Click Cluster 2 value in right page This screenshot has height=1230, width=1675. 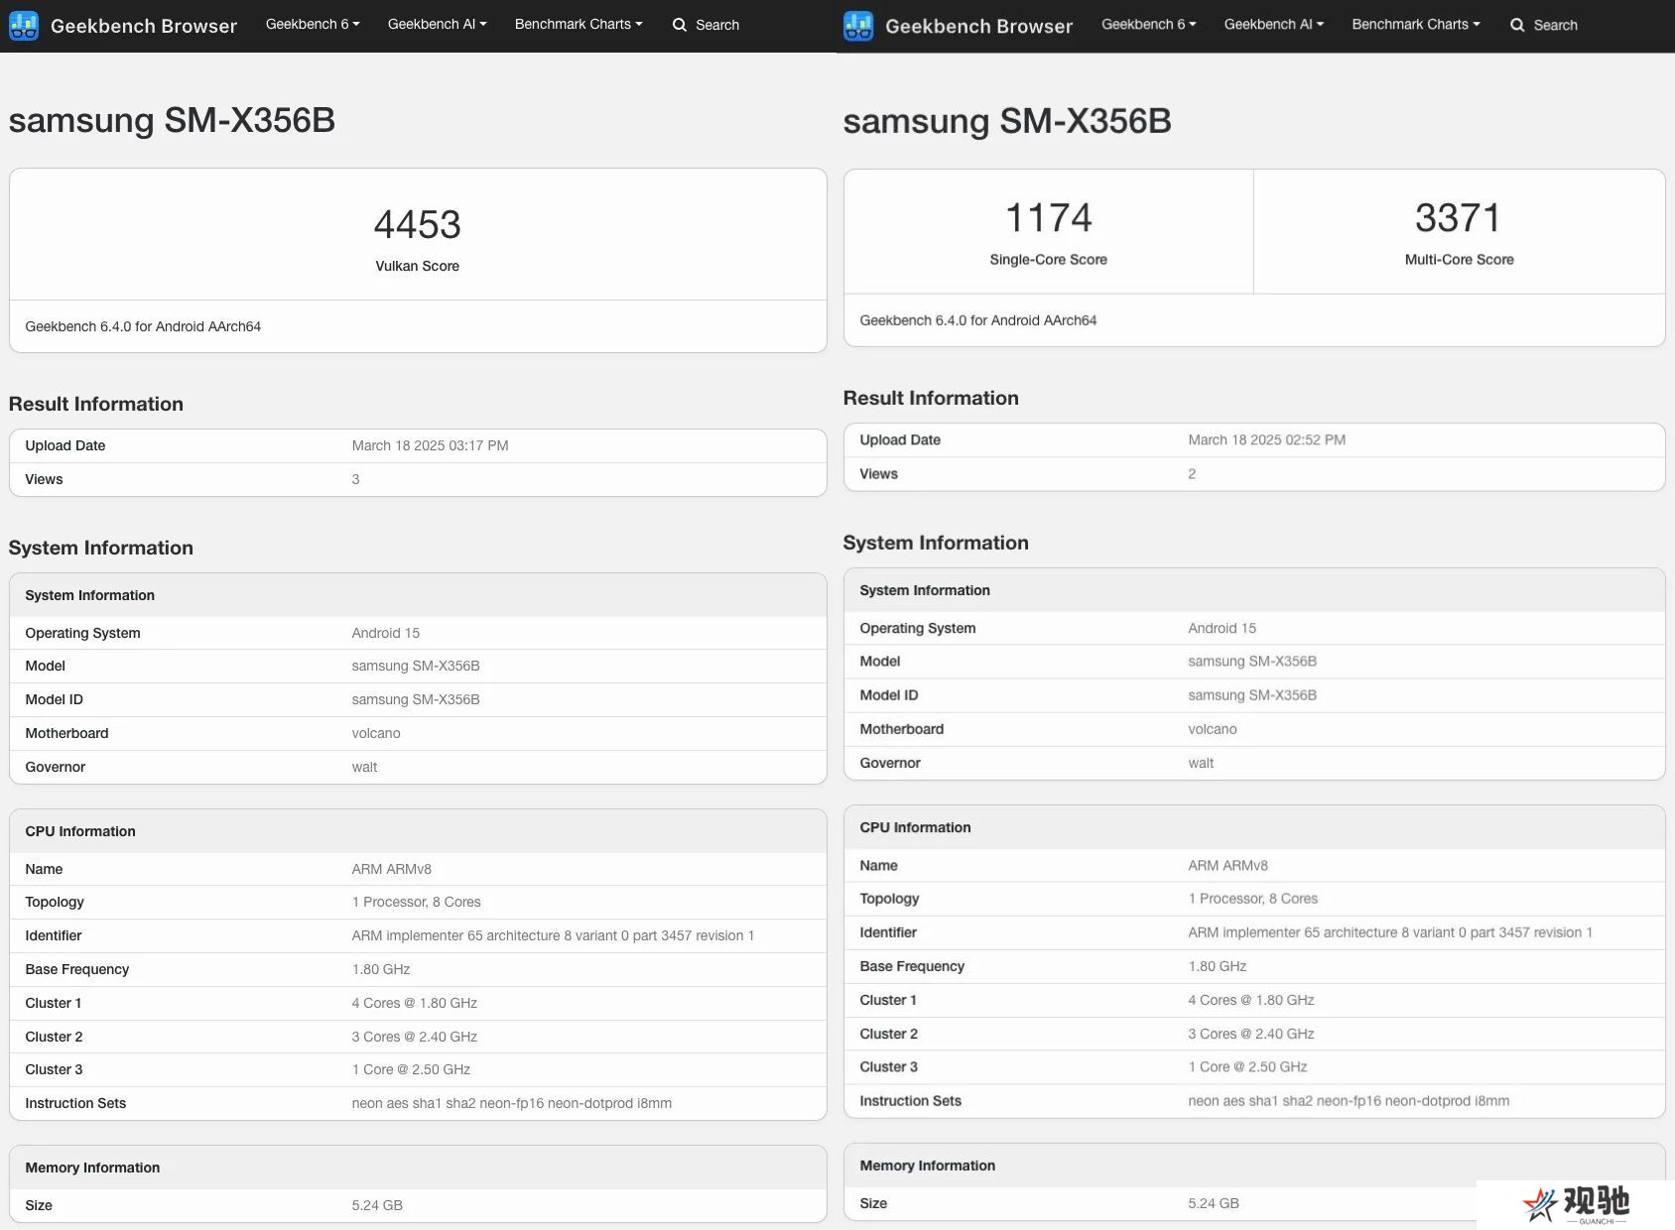(1251, 1034)
